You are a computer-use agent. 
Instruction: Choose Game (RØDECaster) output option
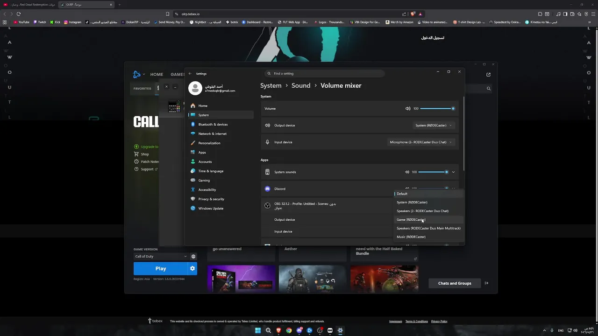click(428, 219)
